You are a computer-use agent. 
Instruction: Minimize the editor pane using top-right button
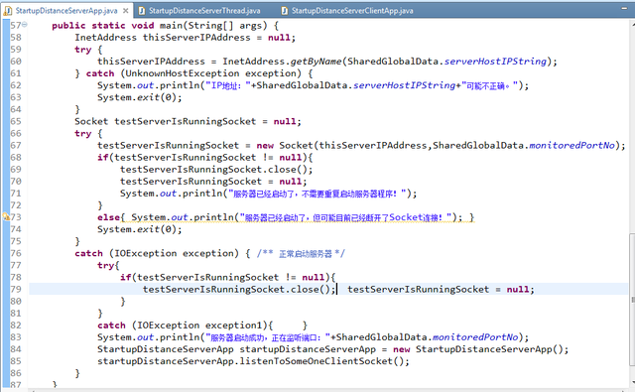pos(624,8)
